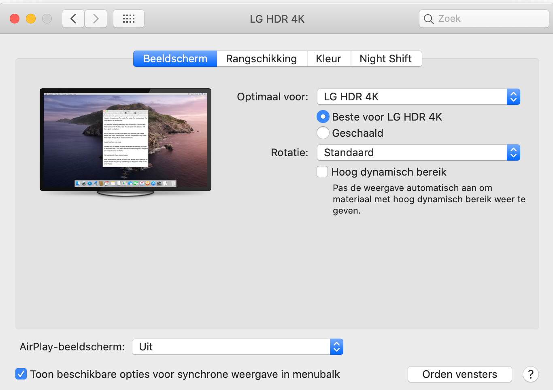Open the Rotatie dropdown
Image resolution: width=553 pixels, height=390 pixels.
419,153
